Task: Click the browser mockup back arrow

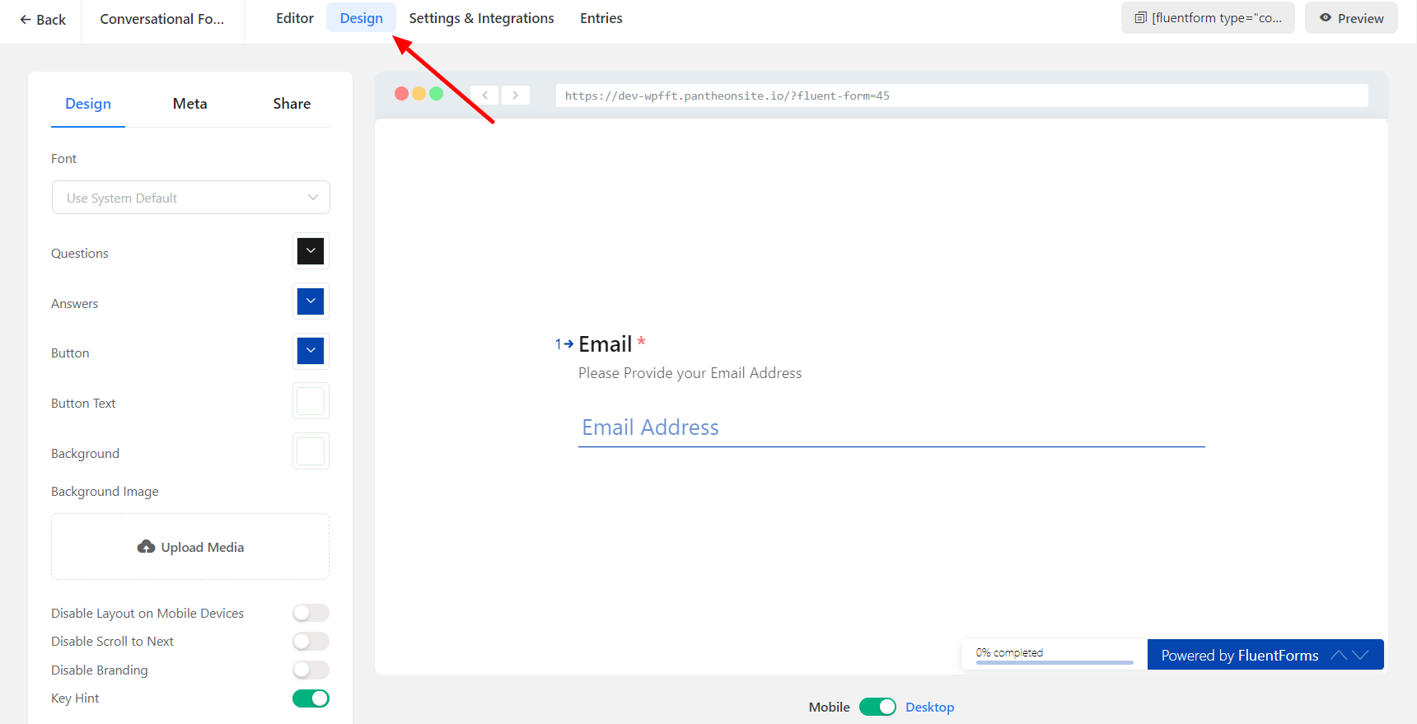Action: [x=485, y=95]
